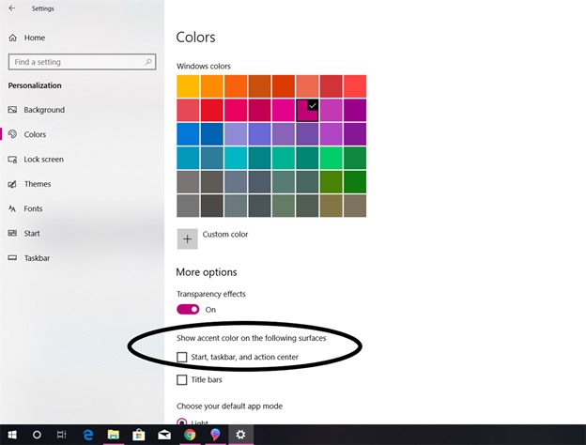Open Microsoft Store from taskbar
This screenshot has height=445, width=586.
[139, 435]
